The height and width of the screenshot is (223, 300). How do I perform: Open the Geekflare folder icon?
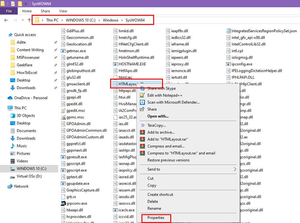(13, 65)
